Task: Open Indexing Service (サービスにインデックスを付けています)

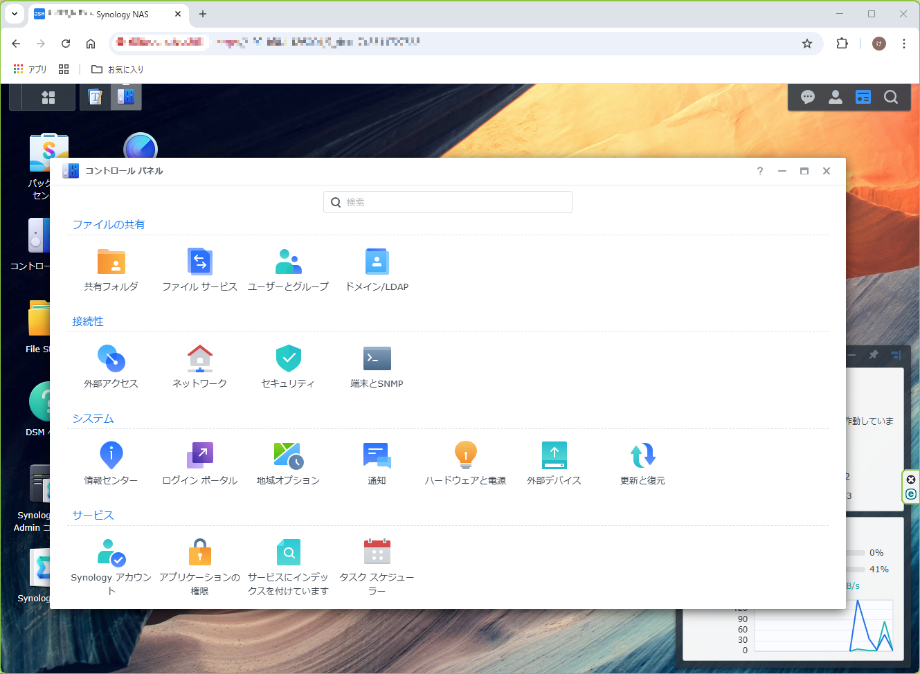Action: (x=288, y=567)
